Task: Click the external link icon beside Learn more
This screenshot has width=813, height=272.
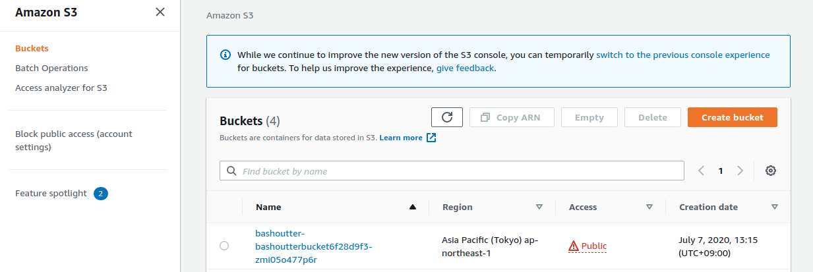Action: (431, 138)
